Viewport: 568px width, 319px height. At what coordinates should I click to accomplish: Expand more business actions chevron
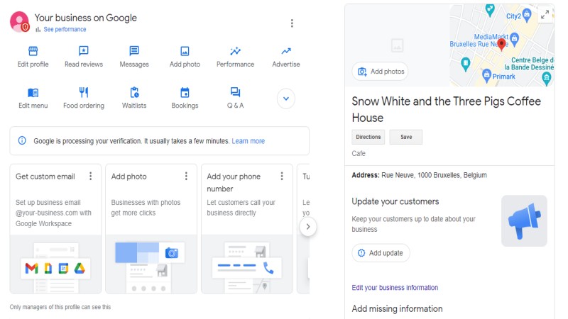click(286, 99)
